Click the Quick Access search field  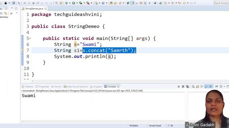tap(221, 3)
